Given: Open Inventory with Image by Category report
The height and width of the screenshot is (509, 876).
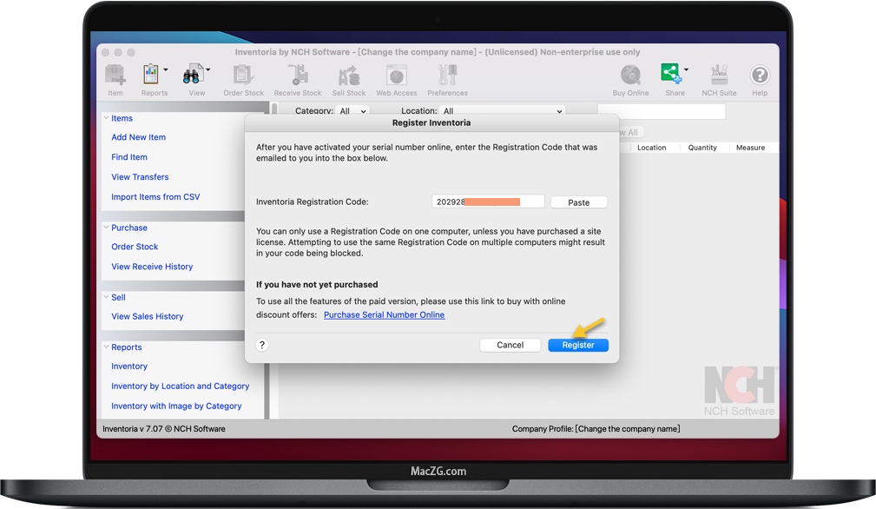Looking at the screenshot, I should pos(176,407).
